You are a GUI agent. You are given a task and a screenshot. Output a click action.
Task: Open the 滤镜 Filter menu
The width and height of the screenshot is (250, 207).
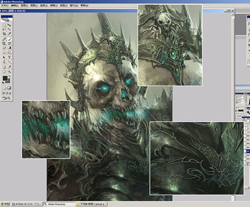[53, 6]
